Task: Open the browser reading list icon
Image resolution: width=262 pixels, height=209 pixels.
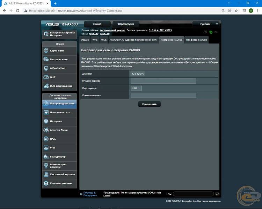Action: tap(244, 11)
